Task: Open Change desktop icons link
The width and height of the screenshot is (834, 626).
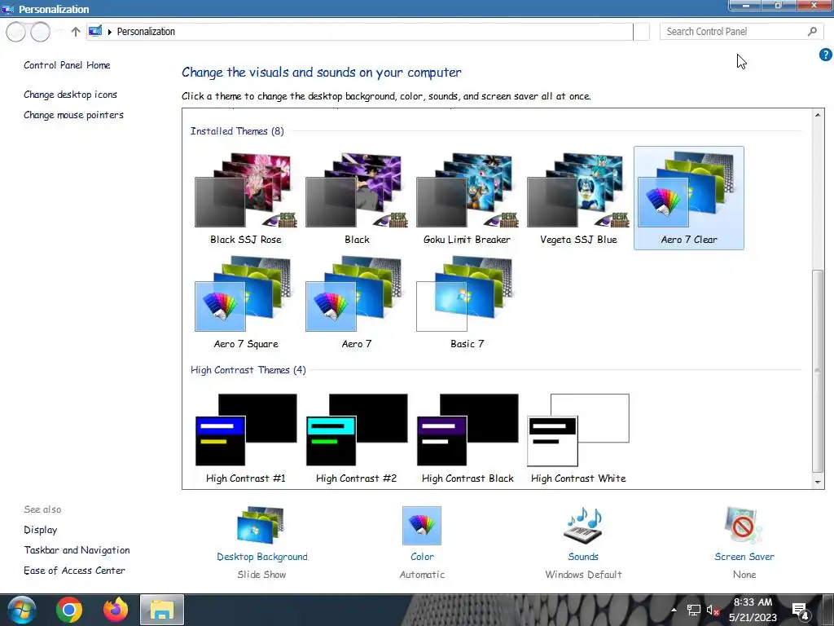Action: coord(70,95)
